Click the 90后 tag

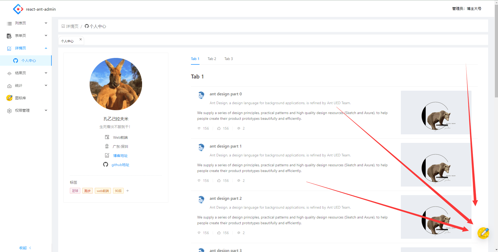pyautogui.click(x=118, y=191)
